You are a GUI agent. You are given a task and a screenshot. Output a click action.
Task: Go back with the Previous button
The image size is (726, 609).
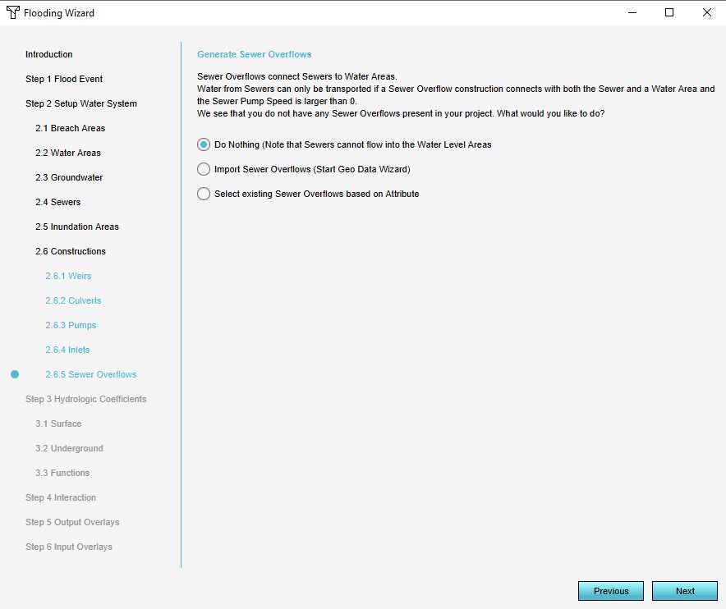[610, 591]
